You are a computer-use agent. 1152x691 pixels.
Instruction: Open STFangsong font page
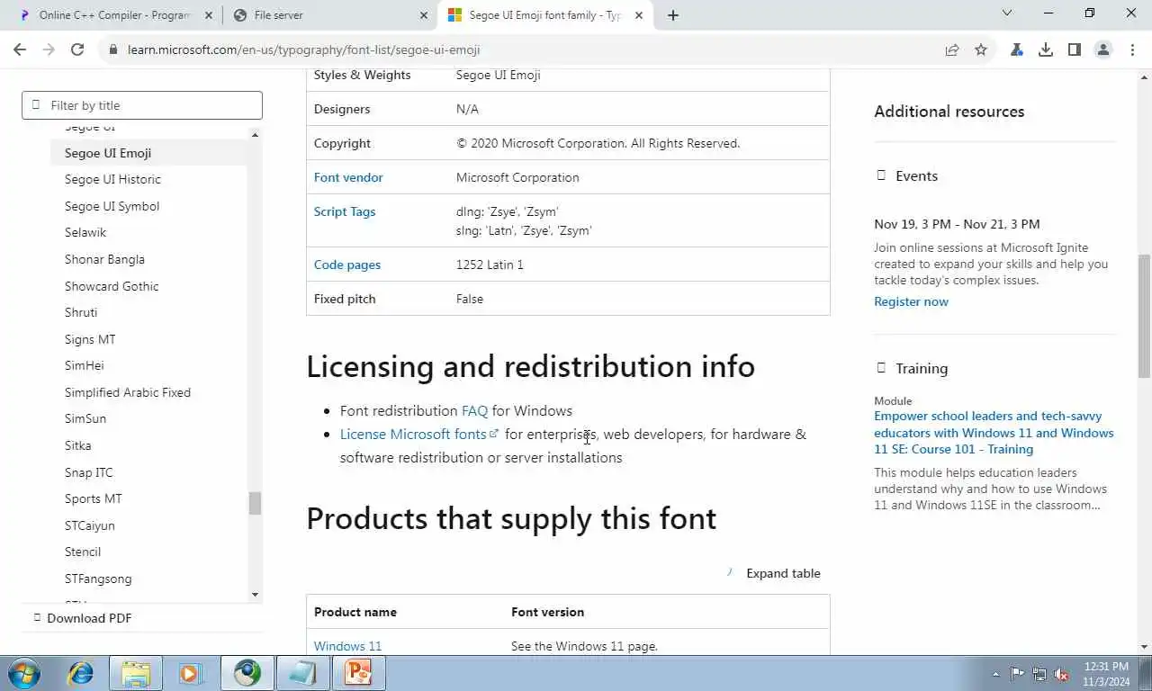tap(98, 579)
